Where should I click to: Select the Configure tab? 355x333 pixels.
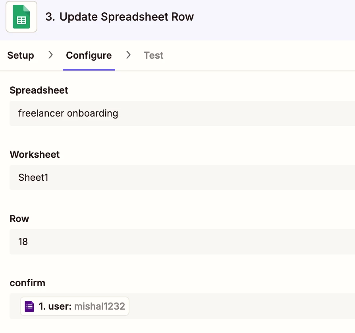pyautogui.click(x=89, y=55)
